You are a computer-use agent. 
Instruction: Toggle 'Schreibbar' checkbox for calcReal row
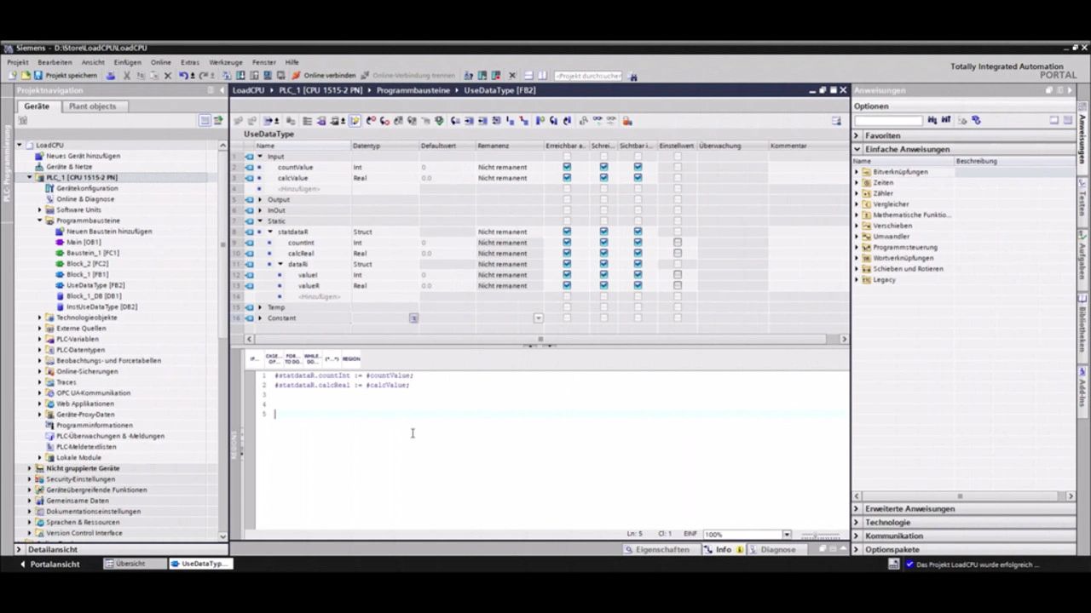603,253
